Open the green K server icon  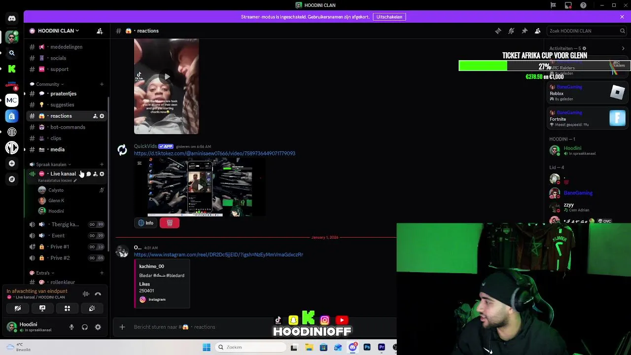[x=12, y=69]
